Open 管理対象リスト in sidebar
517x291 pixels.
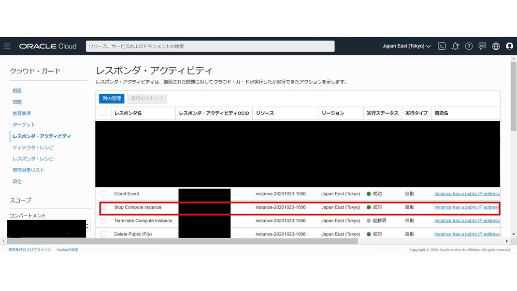click(29, 170)
